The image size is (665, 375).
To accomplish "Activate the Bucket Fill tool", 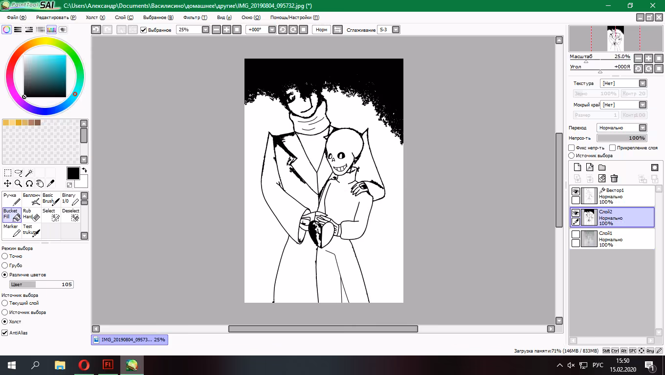I will (x=12, y=215).
